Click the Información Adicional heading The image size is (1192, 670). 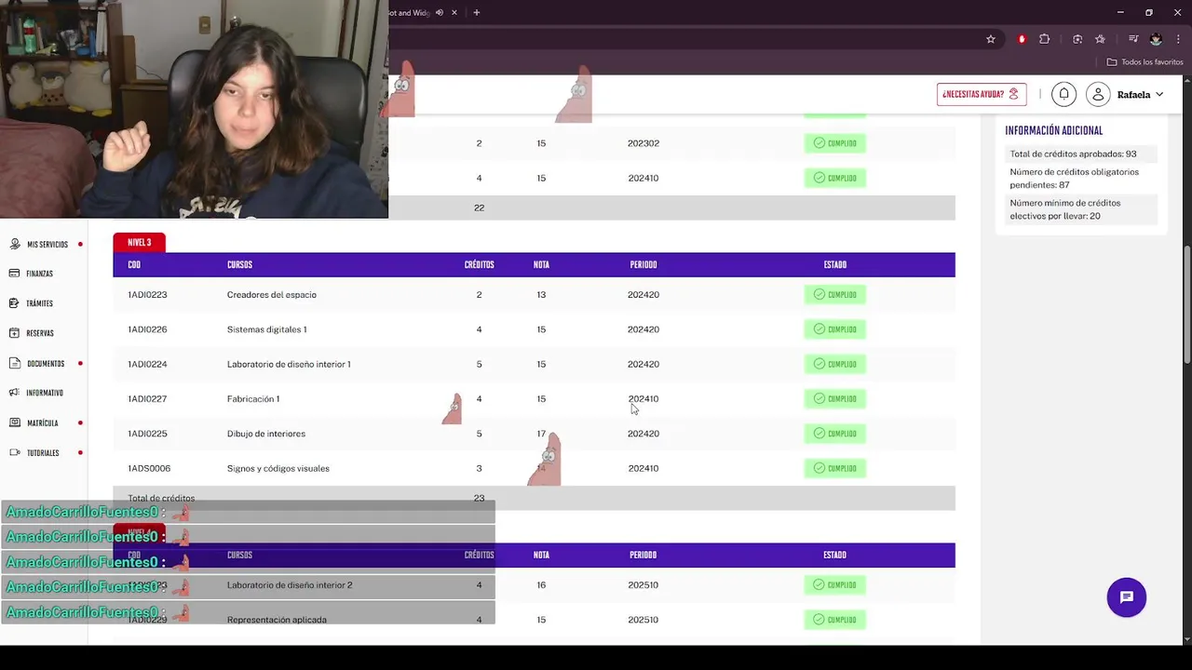pyautogui.click(x=1053, y=131)
